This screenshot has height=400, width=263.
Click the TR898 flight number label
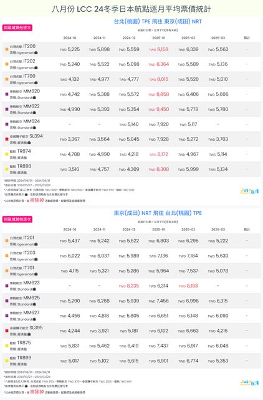24,166
